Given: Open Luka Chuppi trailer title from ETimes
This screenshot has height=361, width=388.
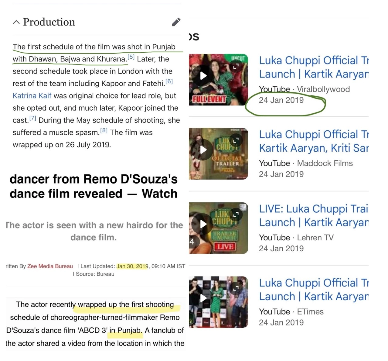Looking at the screenshot, I should tap(313, 290).
